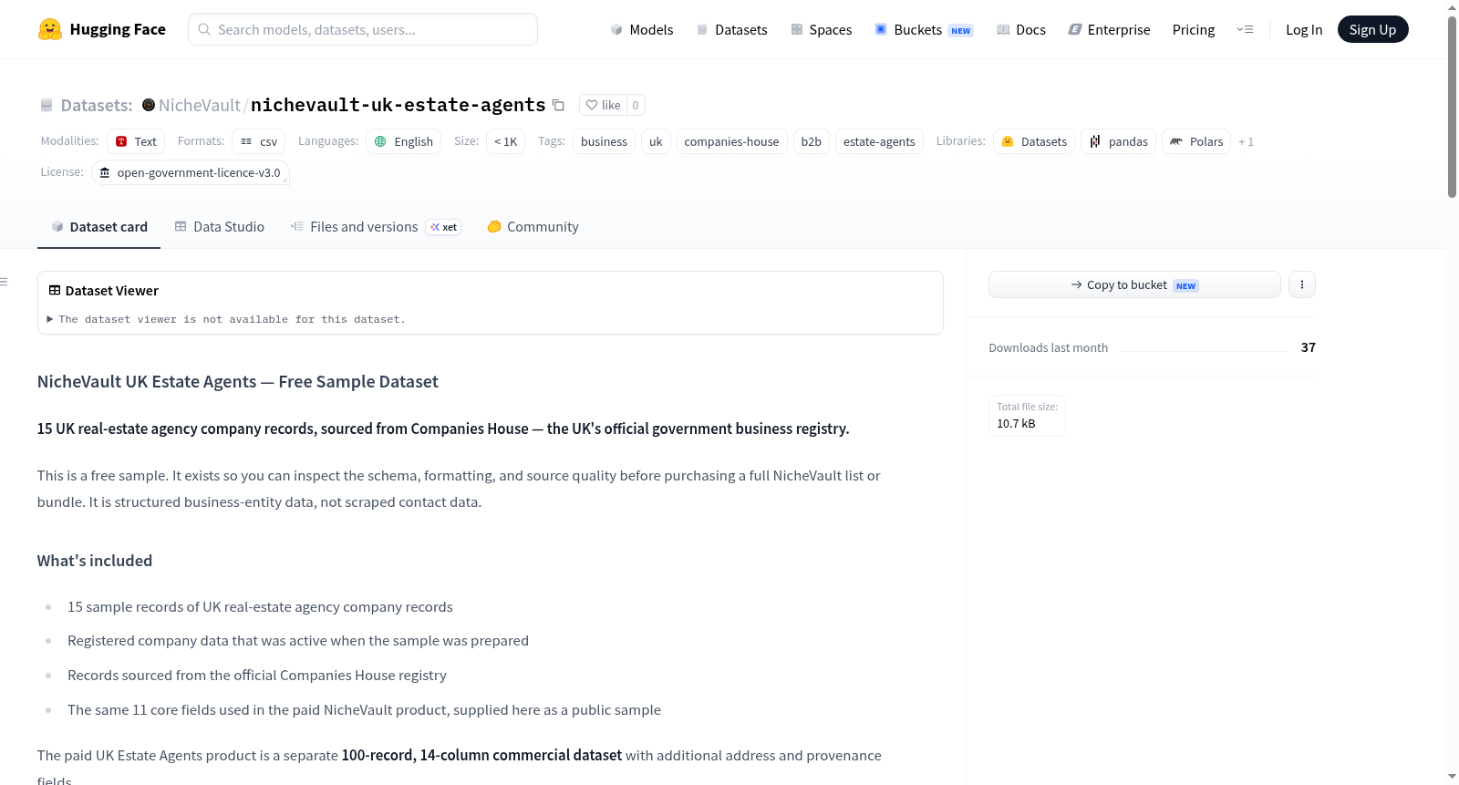Click the heart like icon
This screenshot has height=785, width=1459.
[592, 105]
